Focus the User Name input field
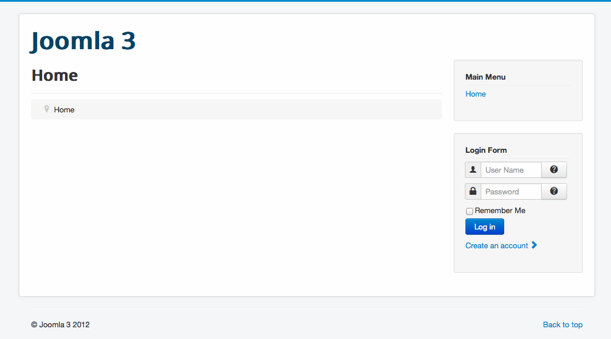This screenshot has height=339, width=611. click(x=511, y=170)
